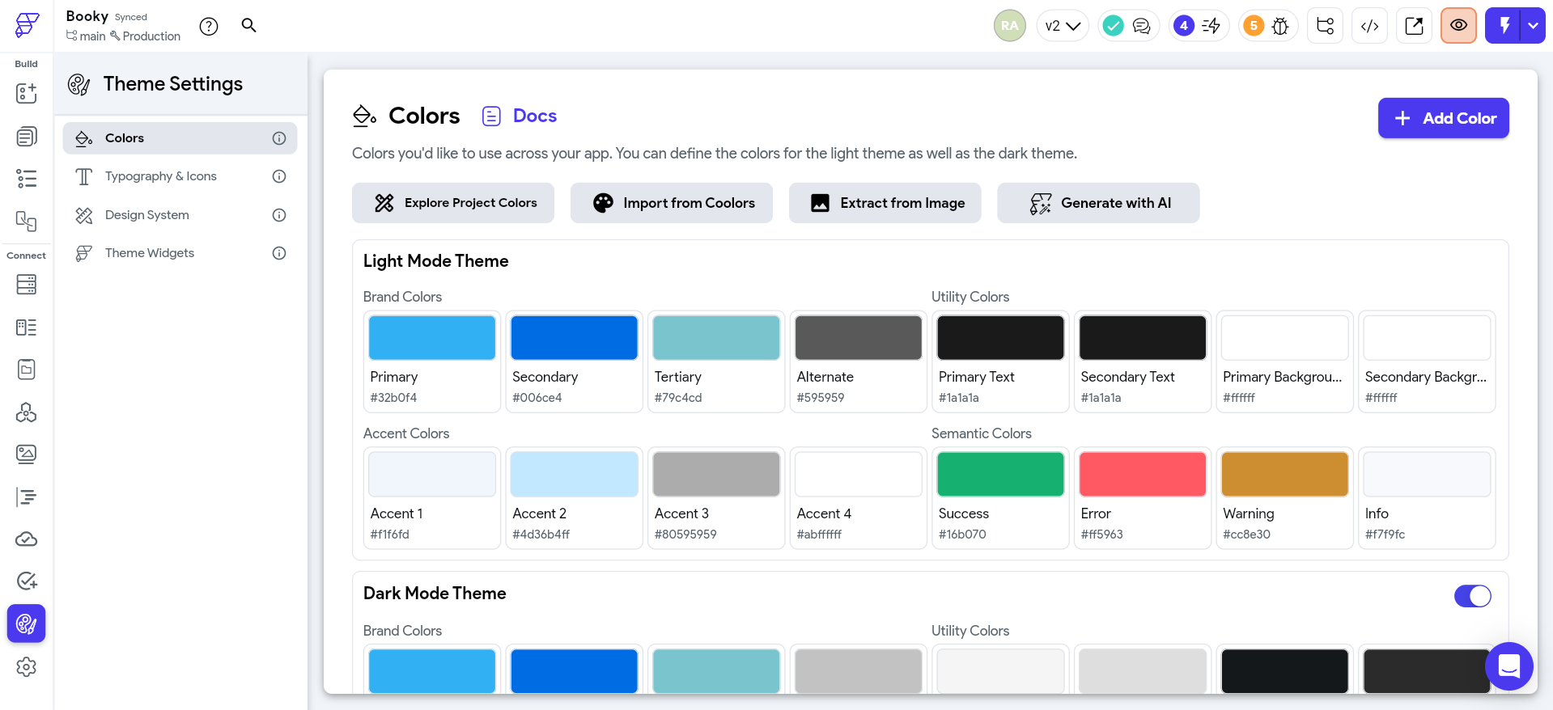Screen dimensions: 1553x710
Task: Open the orange 5 issues badge
Action: [x=1254, y=26]
